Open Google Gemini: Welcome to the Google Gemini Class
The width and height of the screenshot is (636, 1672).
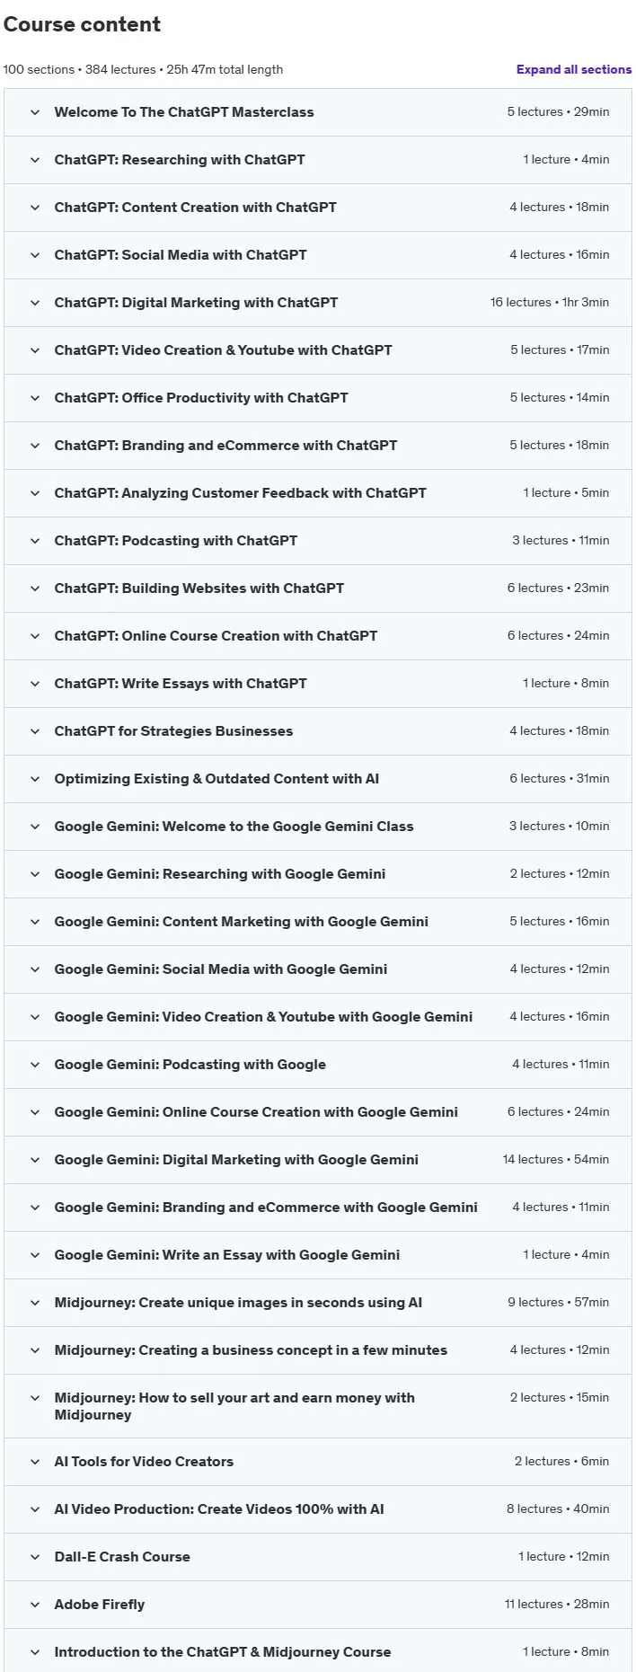318,827
